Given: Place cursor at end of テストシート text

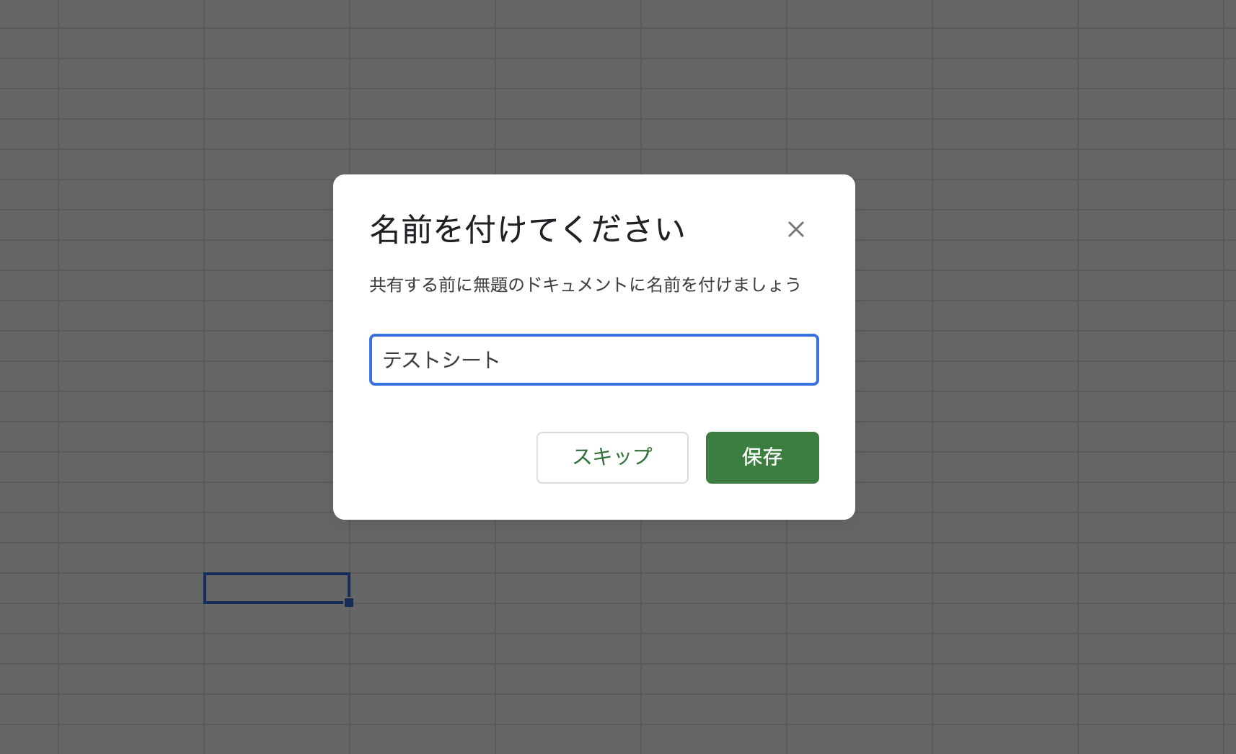Looking at the screenshot, I should point(505,360).
